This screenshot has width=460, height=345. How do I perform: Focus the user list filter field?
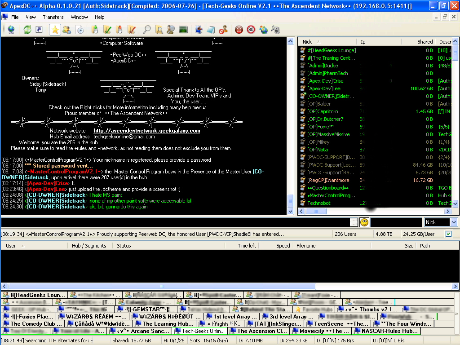(396, 222)
